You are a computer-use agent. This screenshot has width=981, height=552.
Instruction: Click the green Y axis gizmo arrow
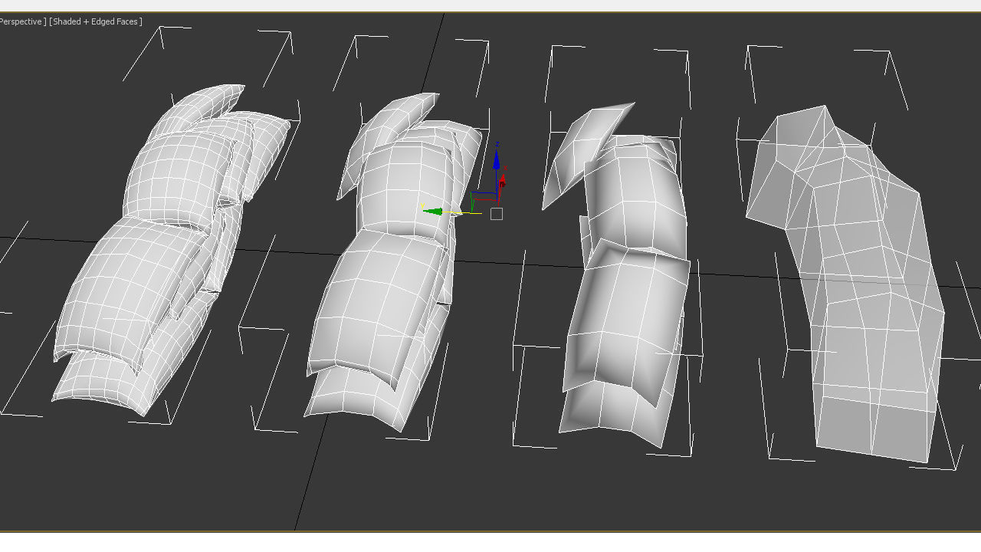coord(433,211)
